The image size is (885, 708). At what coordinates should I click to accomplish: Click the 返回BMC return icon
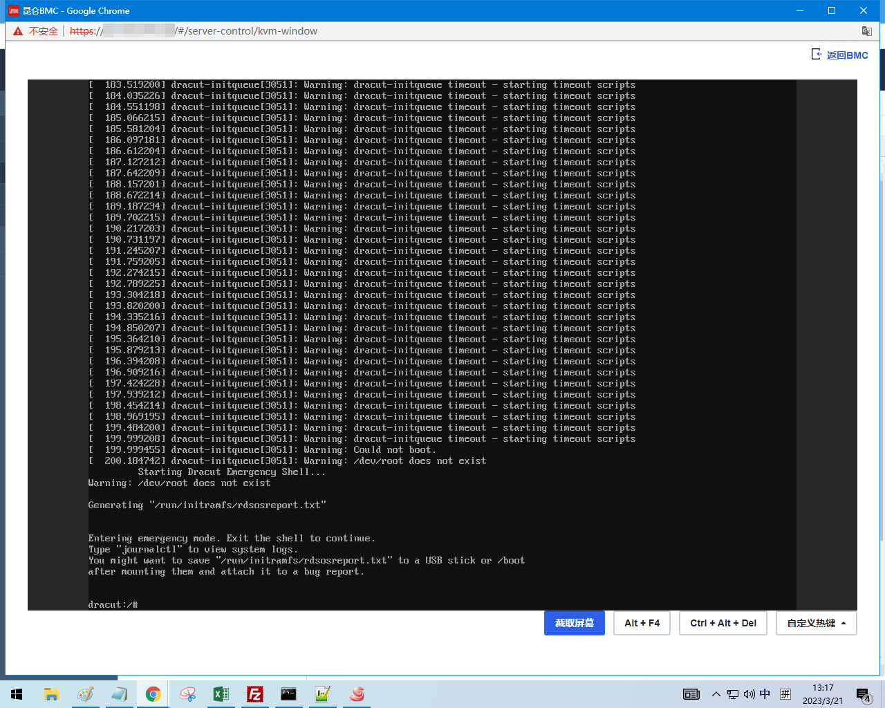click(817, 55)
